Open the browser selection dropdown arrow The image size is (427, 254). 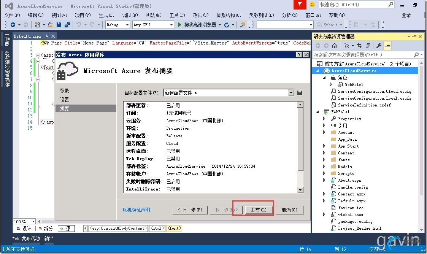point(219,25)
